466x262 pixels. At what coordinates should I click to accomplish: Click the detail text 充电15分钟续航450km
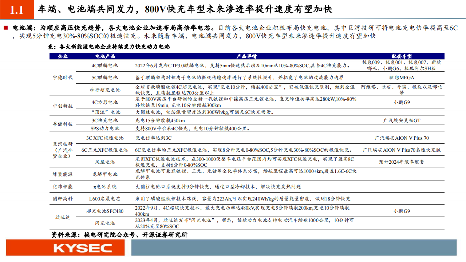point(160,120)
